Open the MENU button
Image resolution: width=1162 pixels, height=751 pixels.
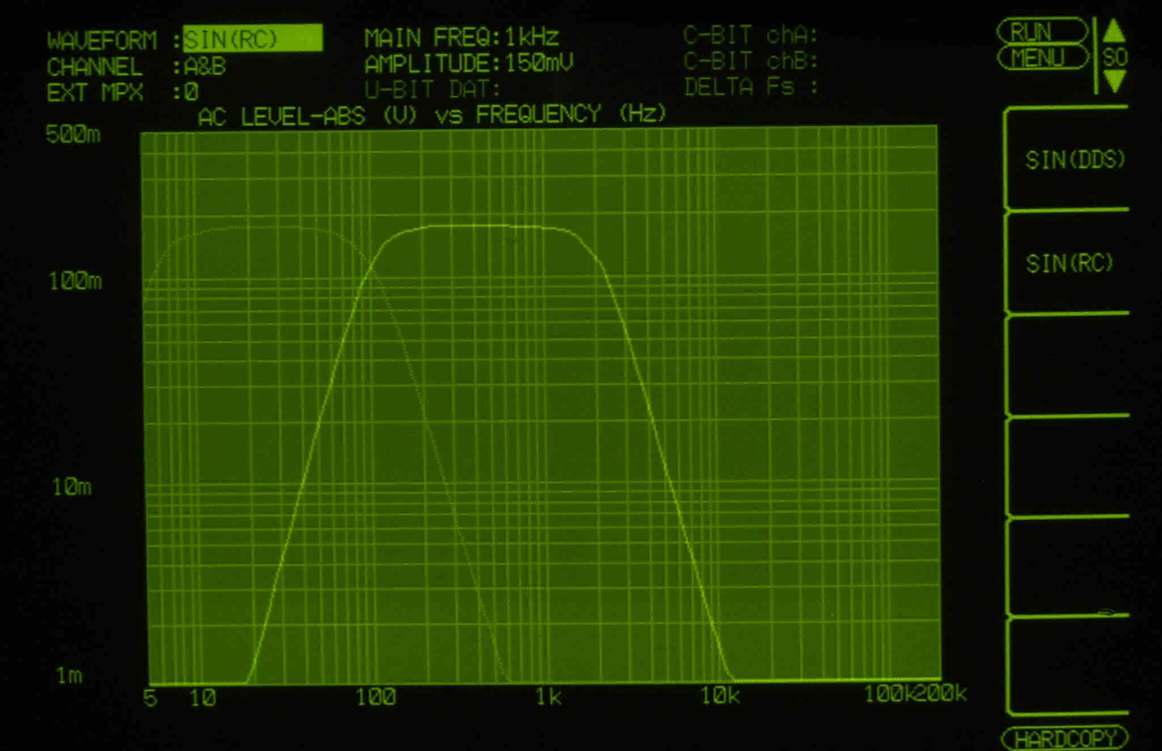(x=1042, y=58)
